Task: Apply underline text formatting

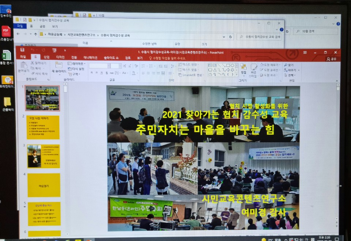Action: [x=102, y=73]
